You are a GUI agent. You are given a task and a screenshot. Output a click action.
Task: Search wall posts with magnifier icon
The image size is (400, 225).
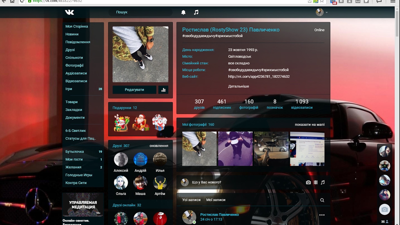click(322, 200)
